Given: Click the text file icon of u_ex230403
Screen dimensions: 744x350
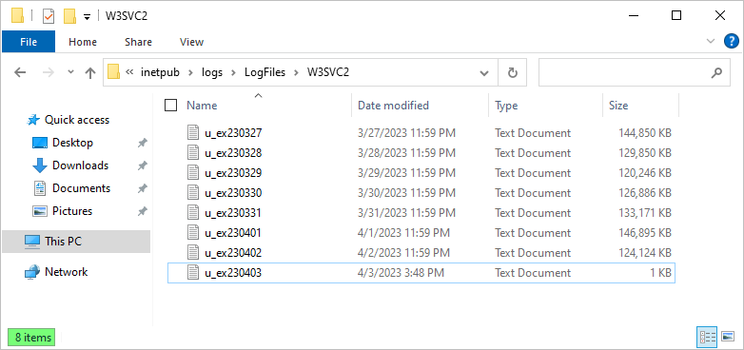Looking at the screenshot, I should point(192,272).
